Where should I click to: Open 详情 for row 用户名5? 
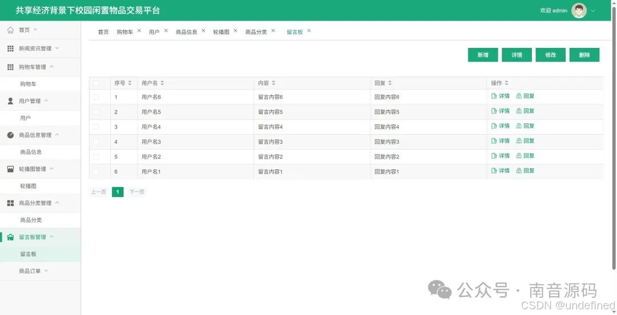point(500,111)
